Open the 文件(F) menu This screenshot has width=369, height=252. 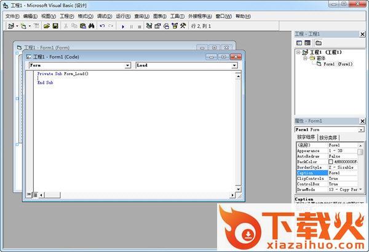(12, 16)
